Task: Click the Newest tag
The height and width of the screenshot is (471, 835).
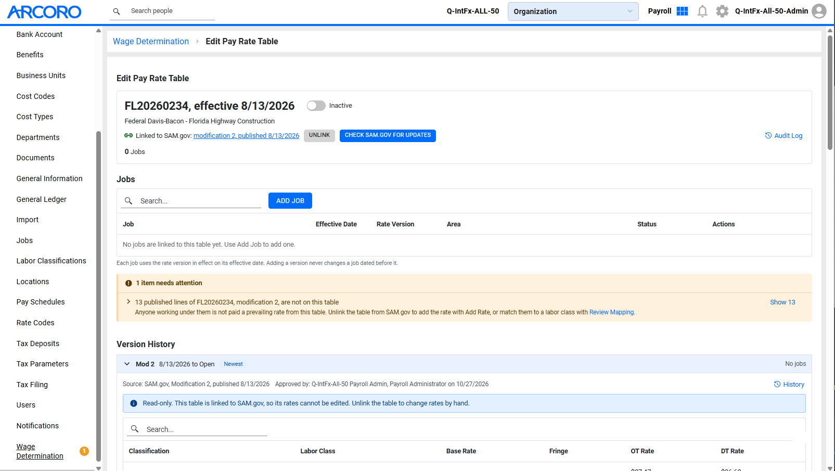Action: tap(234, 364)
